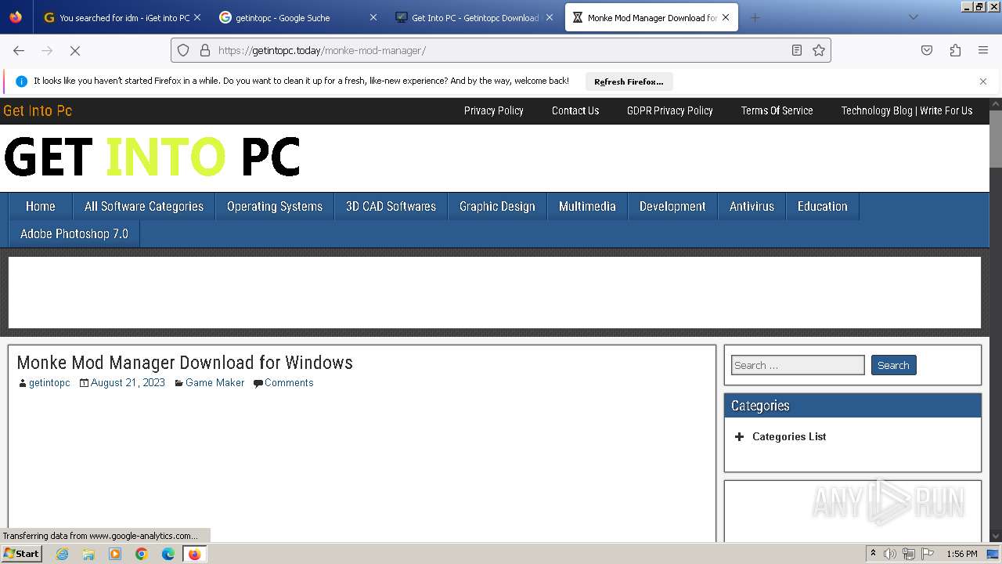Close the Monke Mod Manager tab

point(726,17)
